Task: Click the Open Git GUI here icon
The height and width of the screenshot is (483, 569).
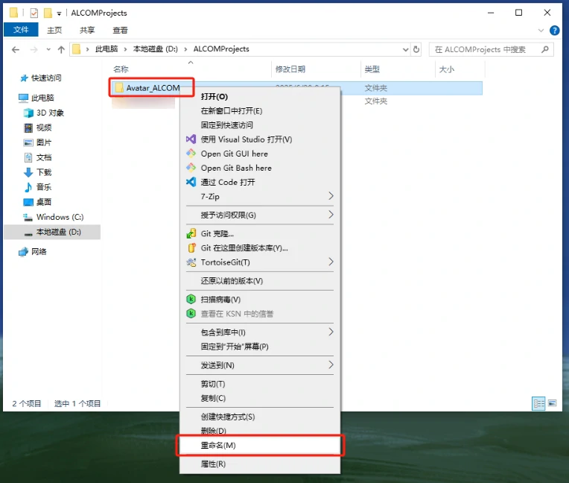Action: point(191,154)
